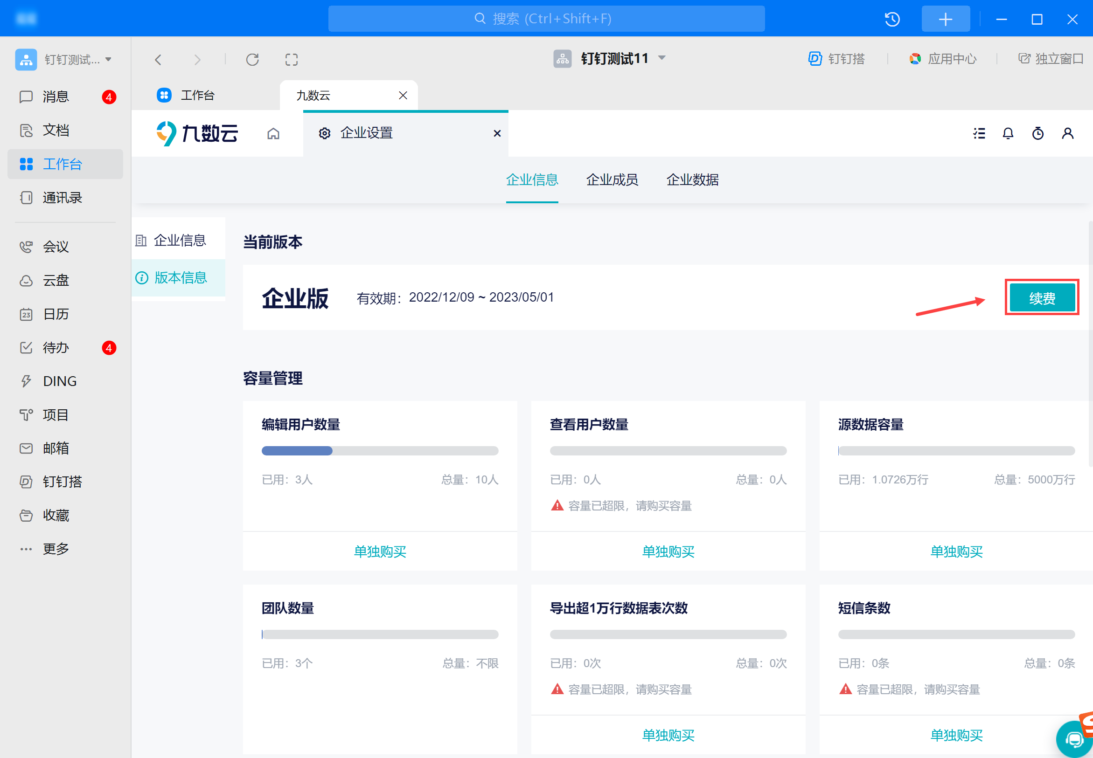Click the 编辑用户数量 progress bar

[x=380, y=450]
